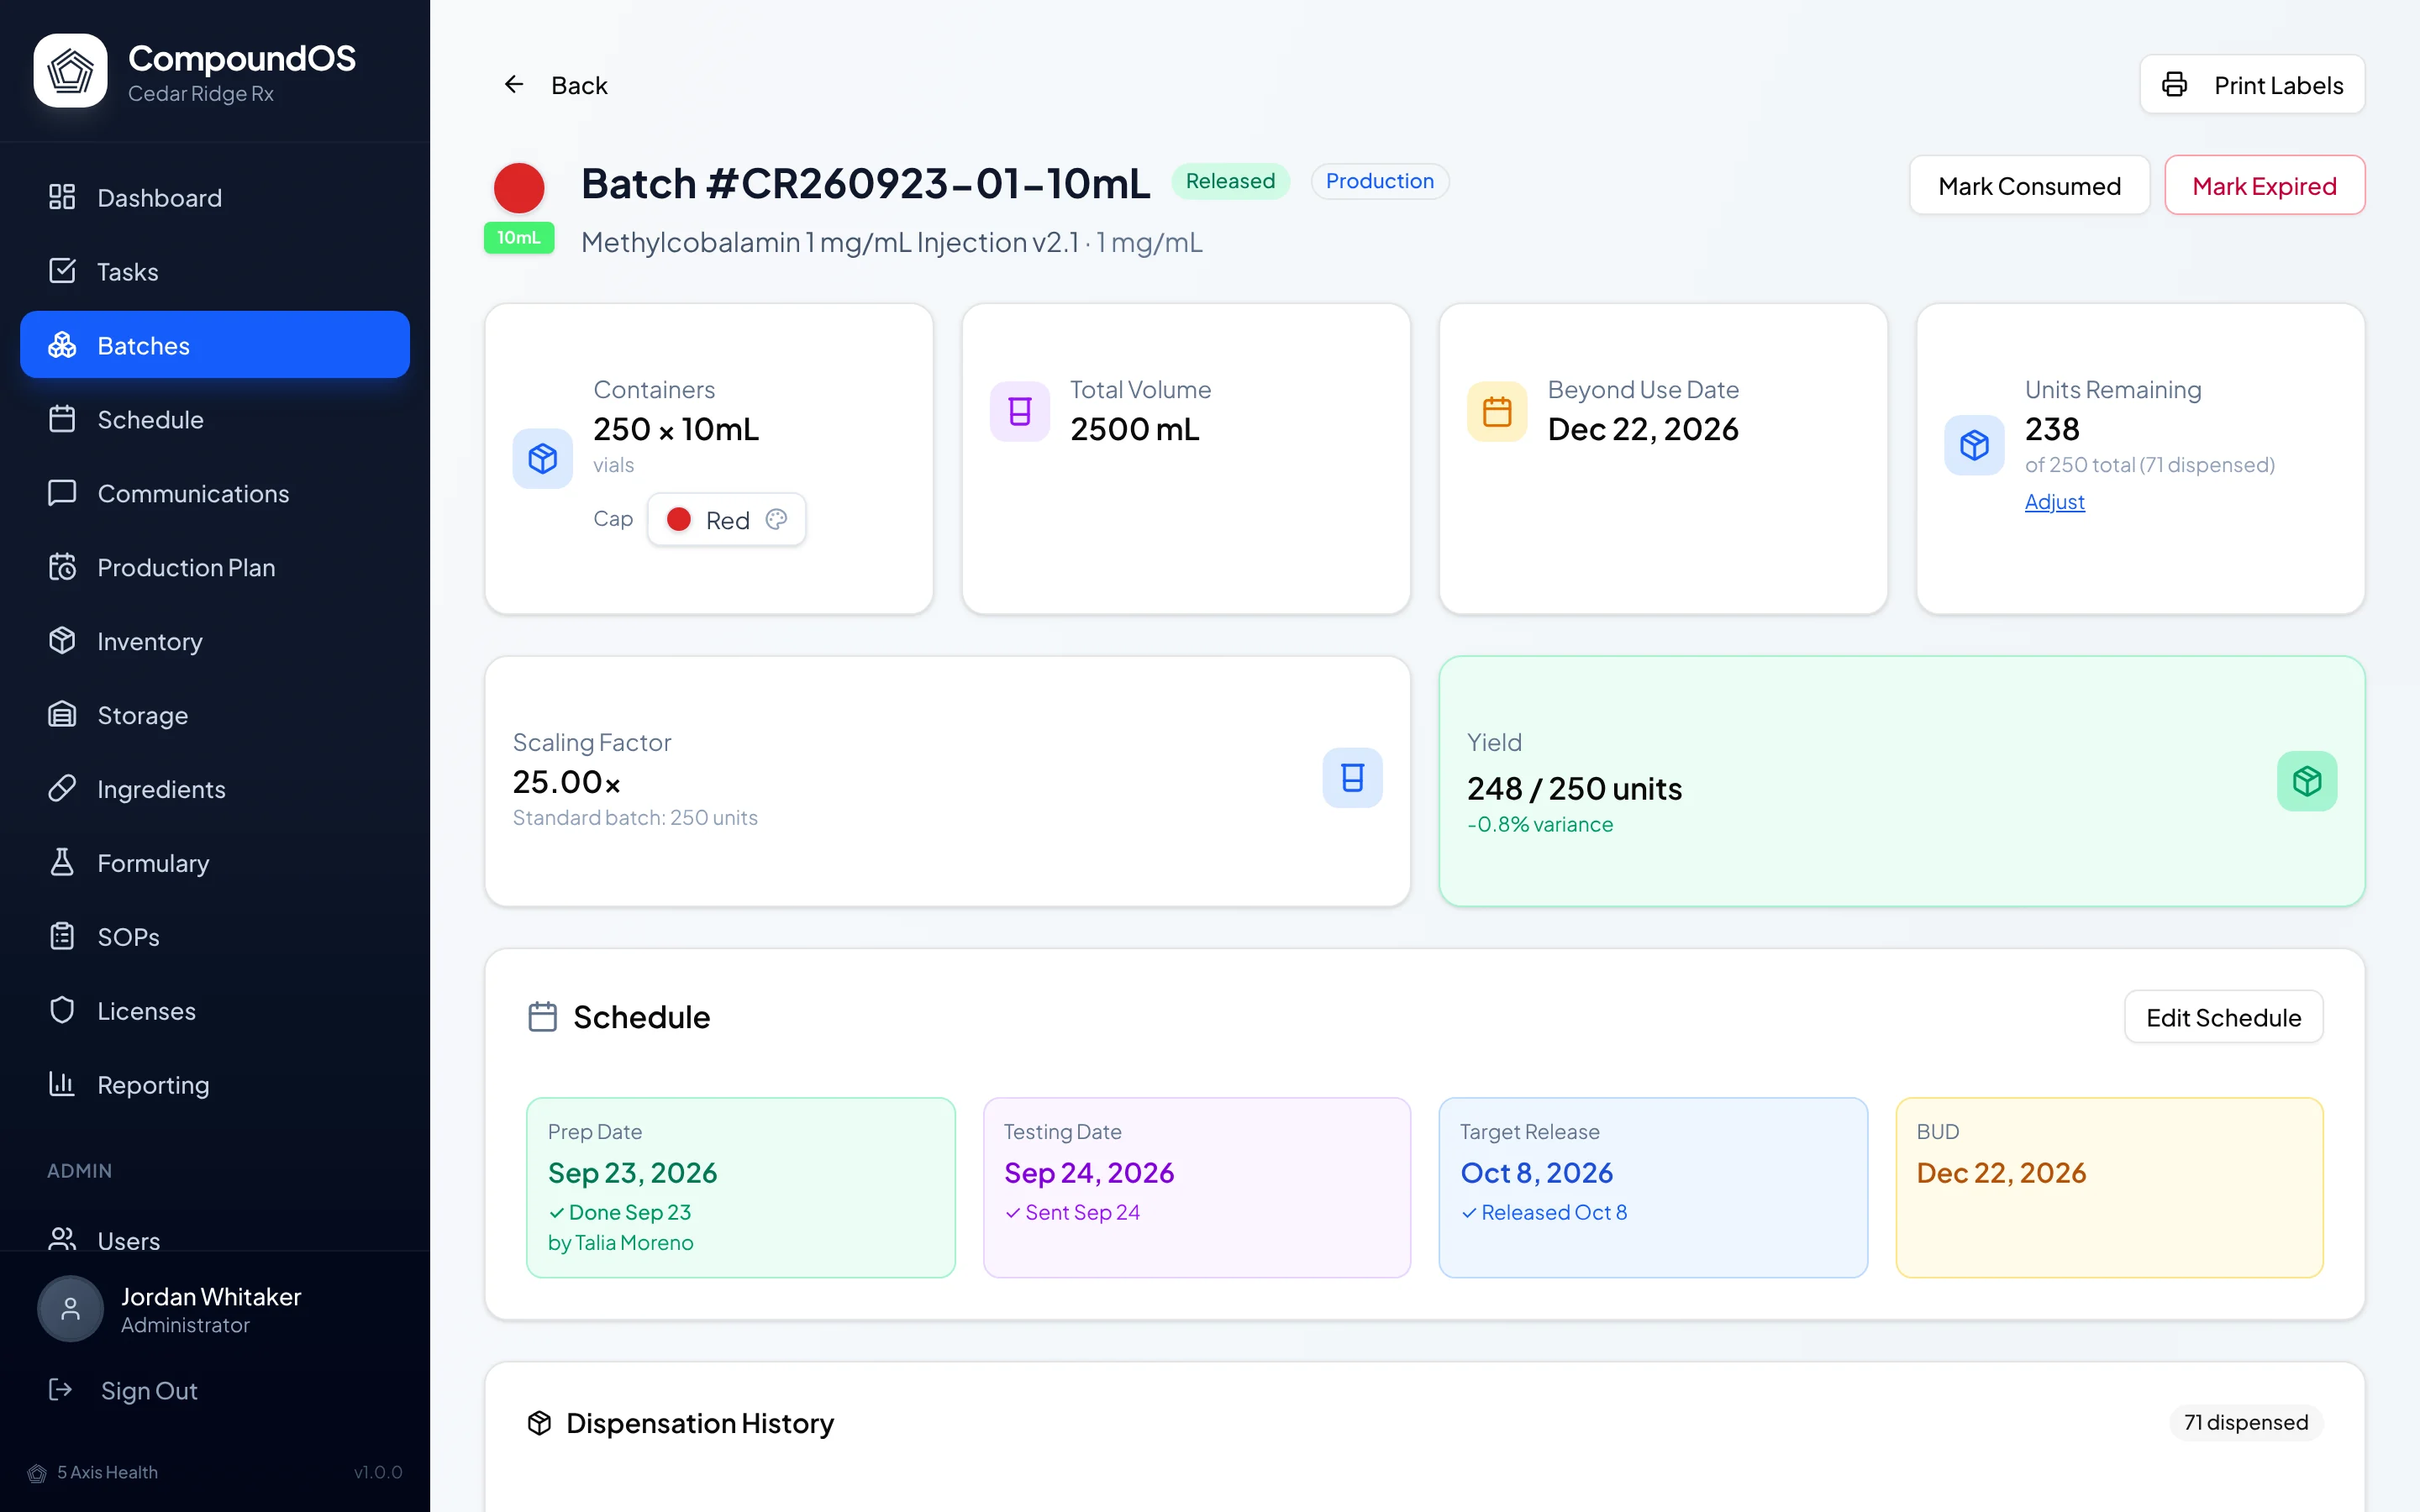The height and width of the screenshot is (1512, 2420).
Task: Click the Yield green package icon
Action: [x=2307, y=781]
